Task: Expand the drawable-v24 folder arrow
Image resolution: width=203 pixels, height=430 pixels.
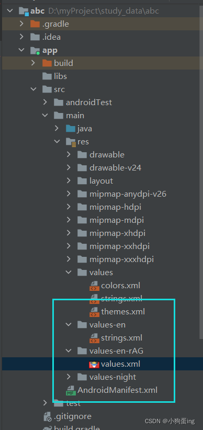Action: click(x=69, y=167)
